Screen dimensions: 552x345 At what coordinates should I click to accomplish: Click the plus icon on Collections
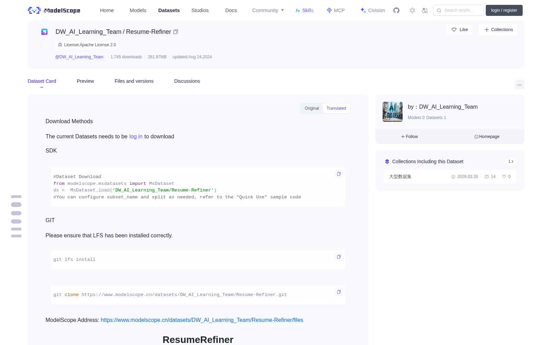coord(487,30)
